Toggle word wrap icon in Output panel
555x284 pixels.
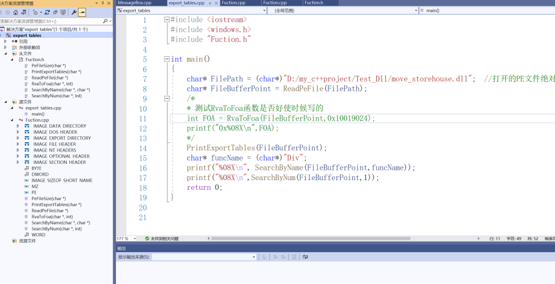tap(305, 257)
